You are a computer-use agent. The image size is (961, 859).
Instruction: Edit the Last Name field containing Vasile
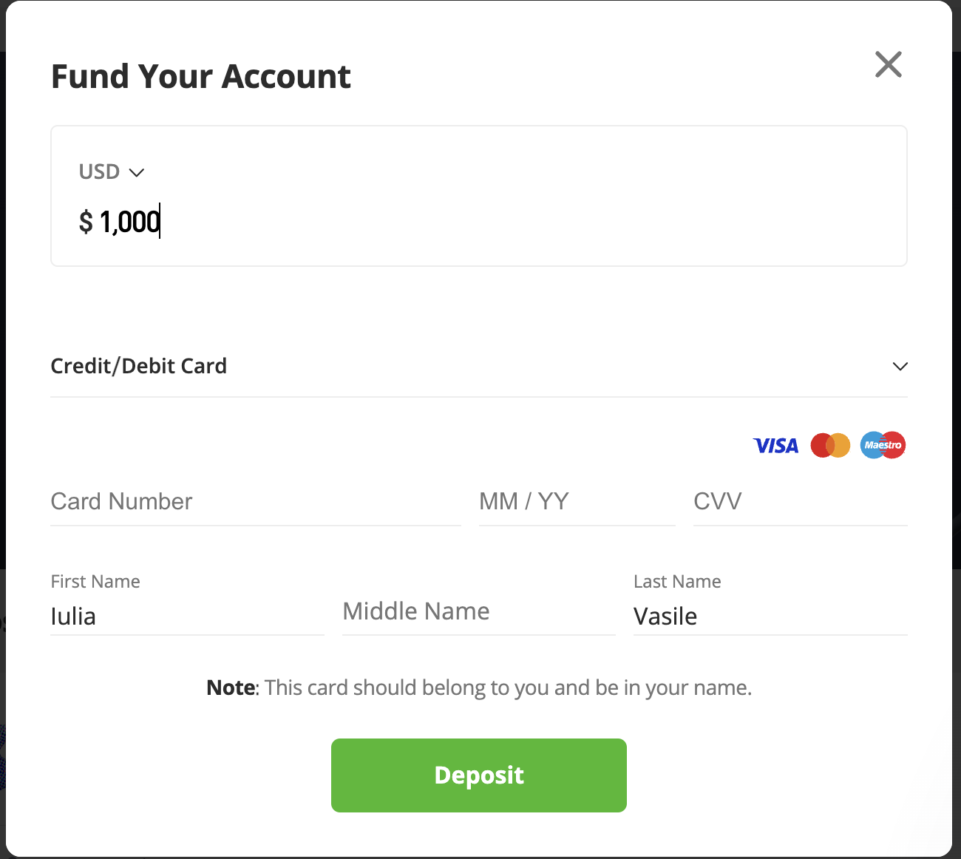770,617
